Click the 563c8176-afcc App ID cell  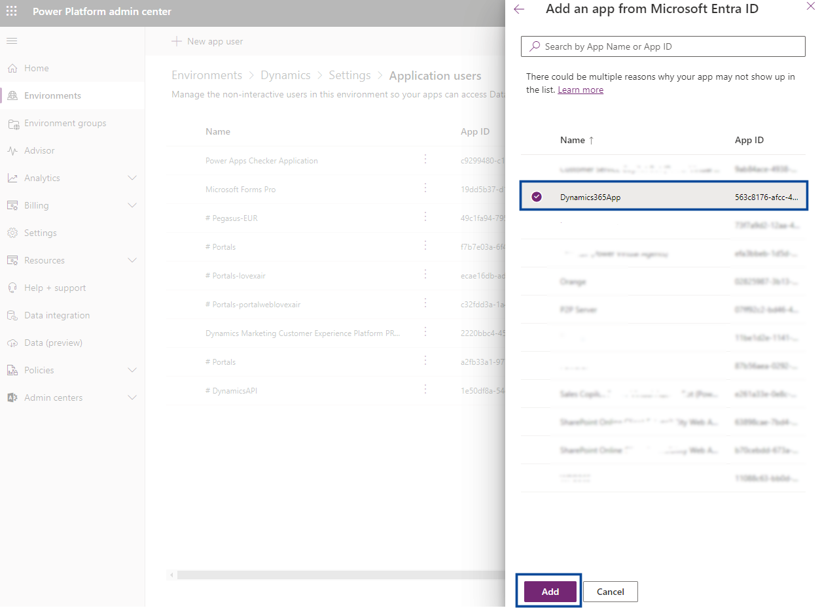tap(766, 197)
